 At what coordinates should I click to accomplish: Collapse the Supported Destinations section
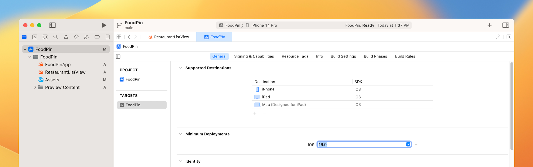click(x=180, y=68)
